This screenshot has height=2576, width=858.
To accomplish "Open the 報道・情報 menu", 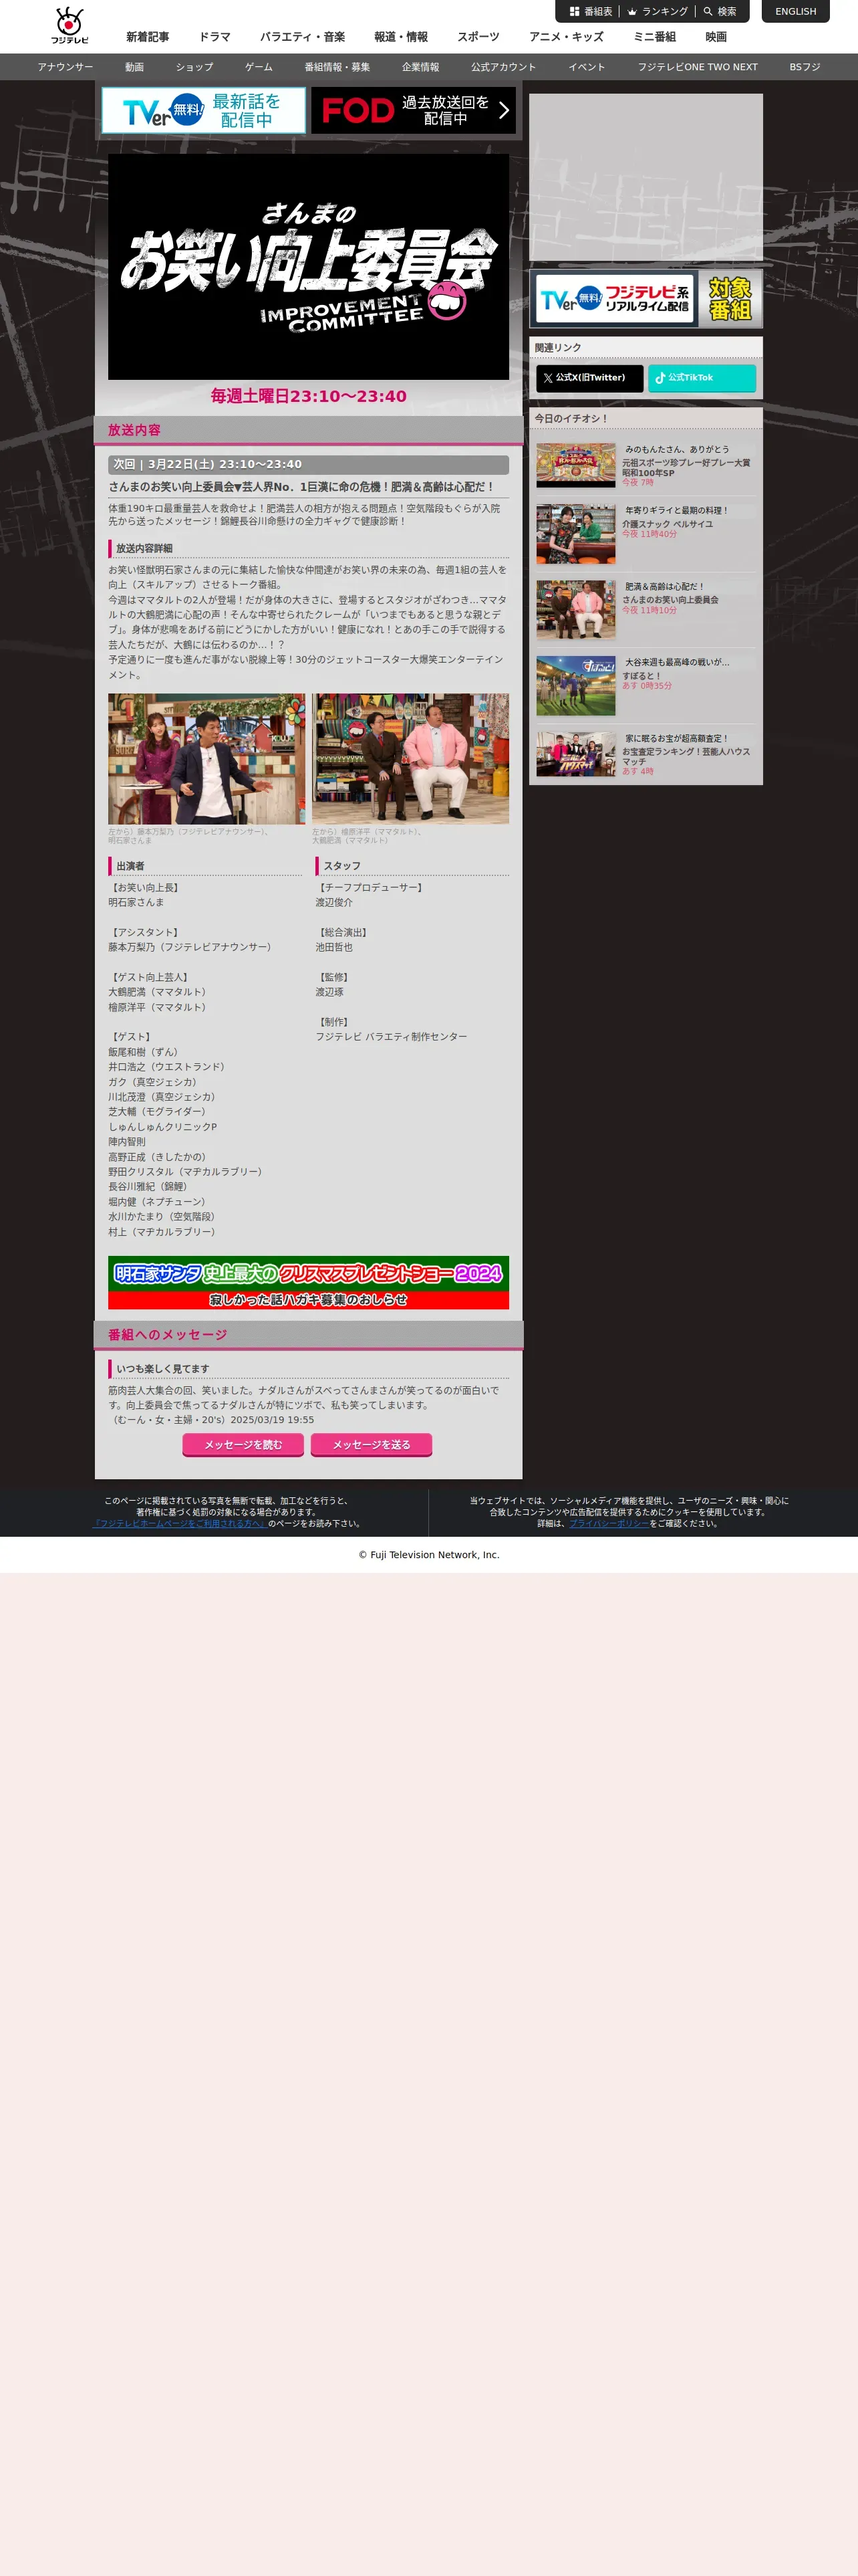I will coord(400,37).
